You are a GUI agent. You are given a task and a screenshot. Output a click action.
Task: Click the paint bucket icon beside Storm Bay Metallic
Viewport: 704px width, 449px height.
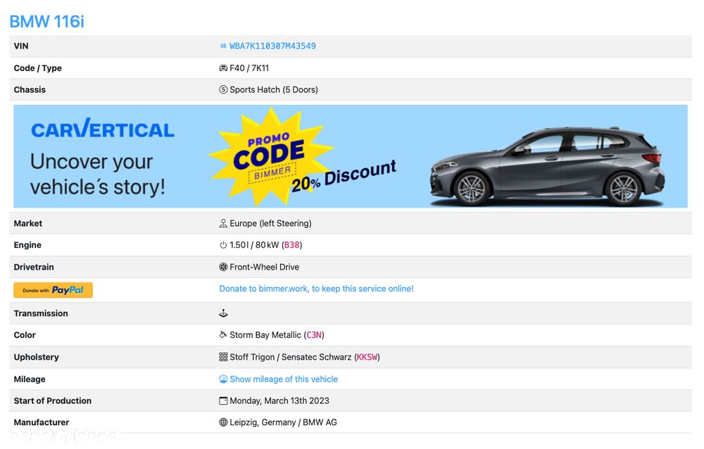pyautogui.click(x=223, y=334)
